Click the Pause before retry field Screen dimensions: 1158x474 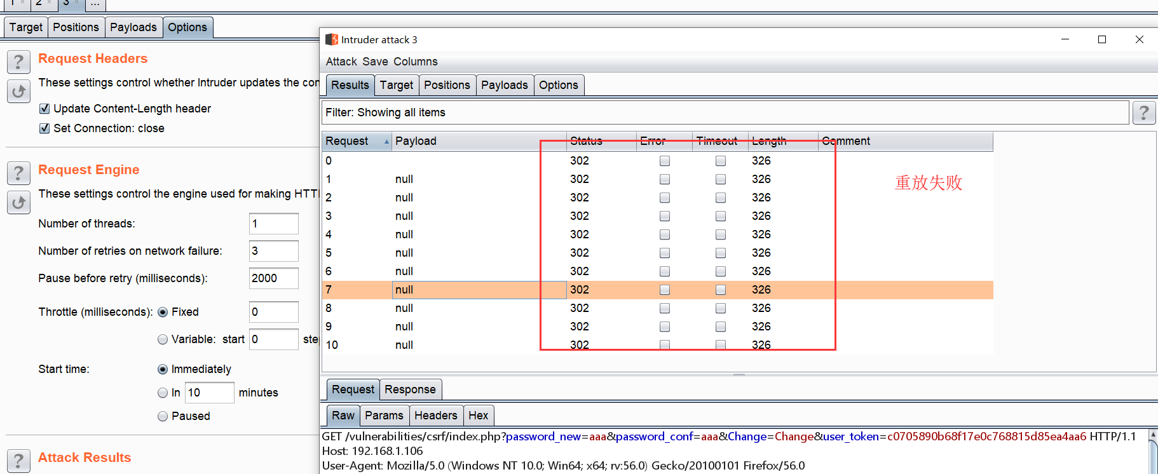click(273, 278)
